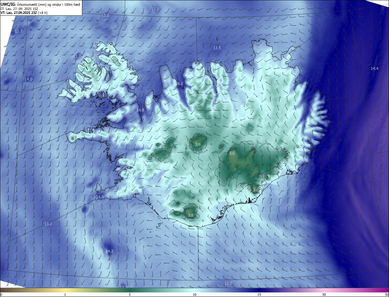The image size is (389, 297).
Task: Click the 14.4 value label over the sea
Action: click(x=374, y=69)
